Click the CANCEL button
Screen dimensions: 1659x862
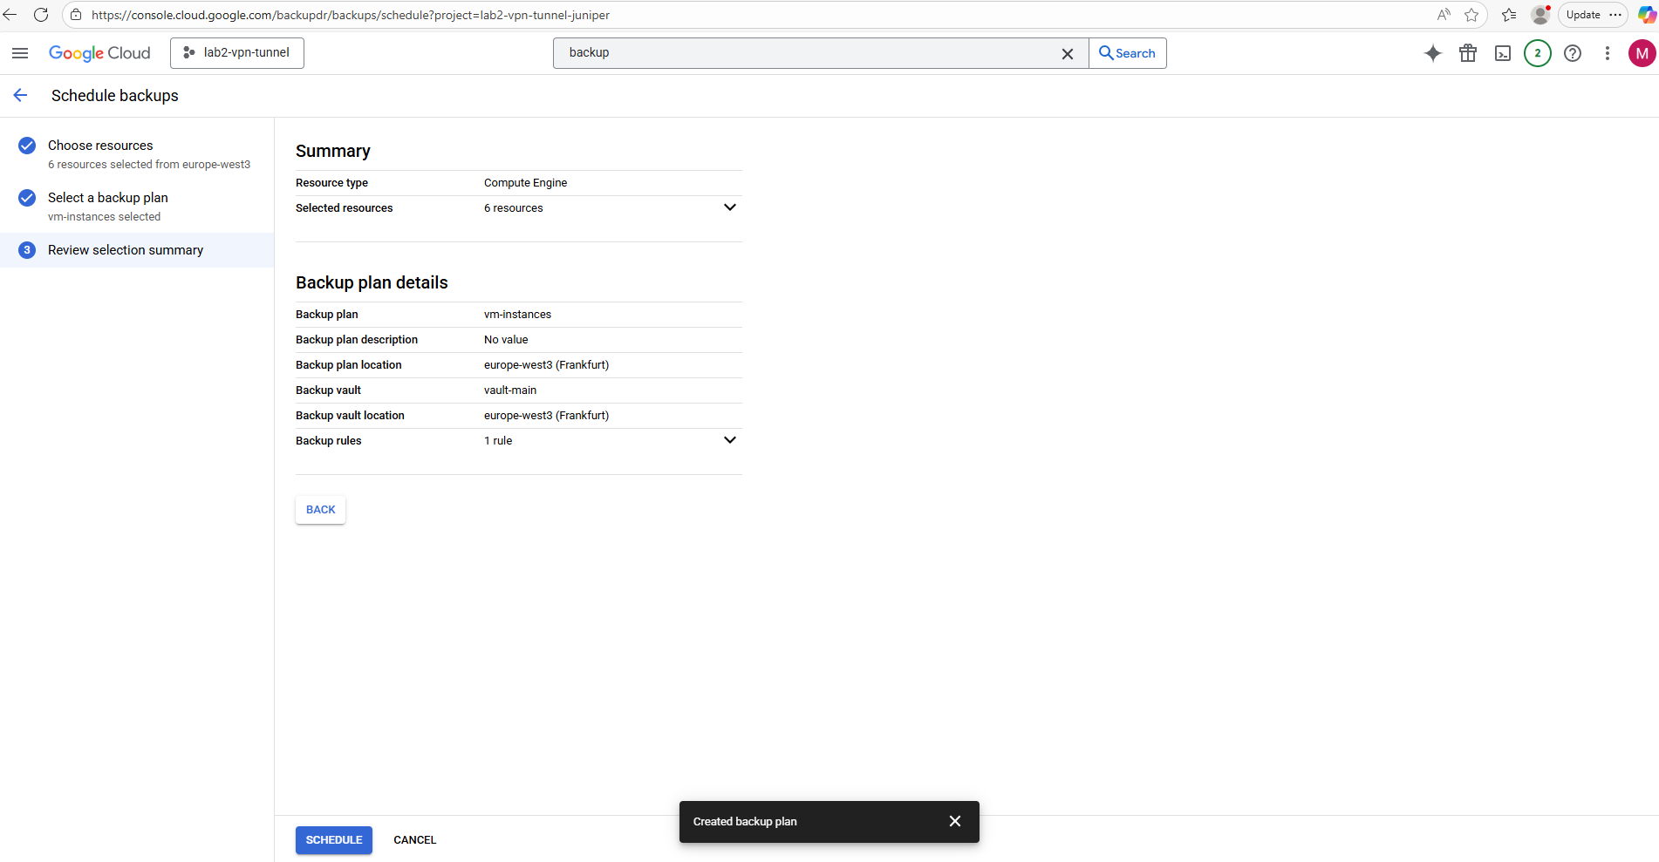click(x=414, y=840)
